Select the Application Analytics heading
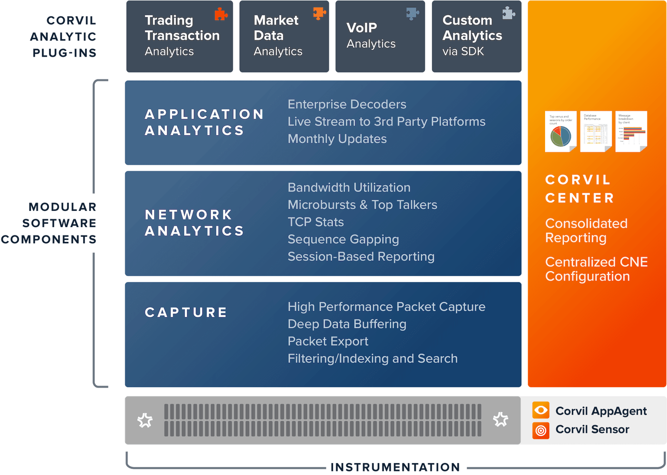The width and height of the screenshot is (667, 475). 204,122
